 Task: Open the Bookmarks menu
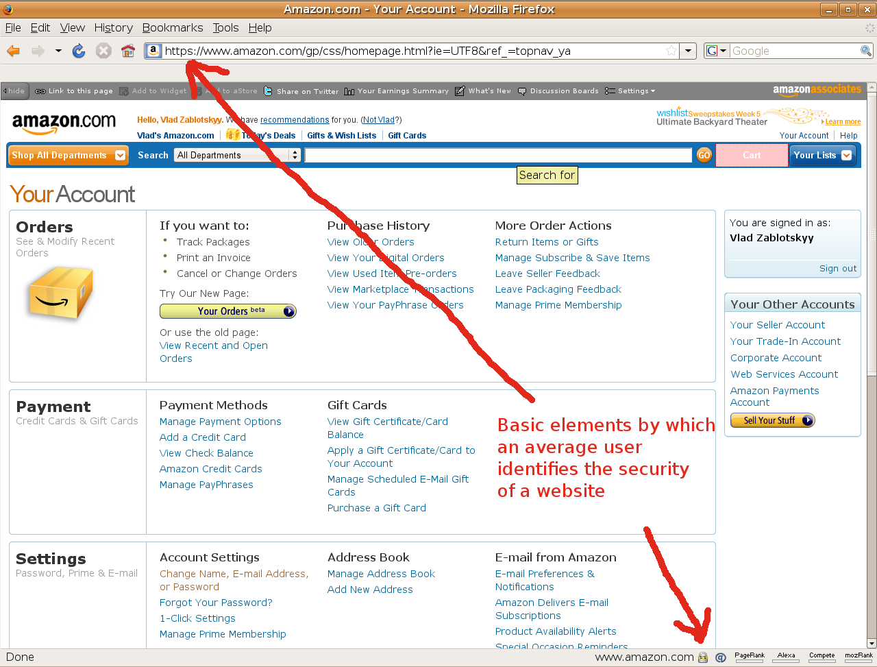(x=173, y=28)
